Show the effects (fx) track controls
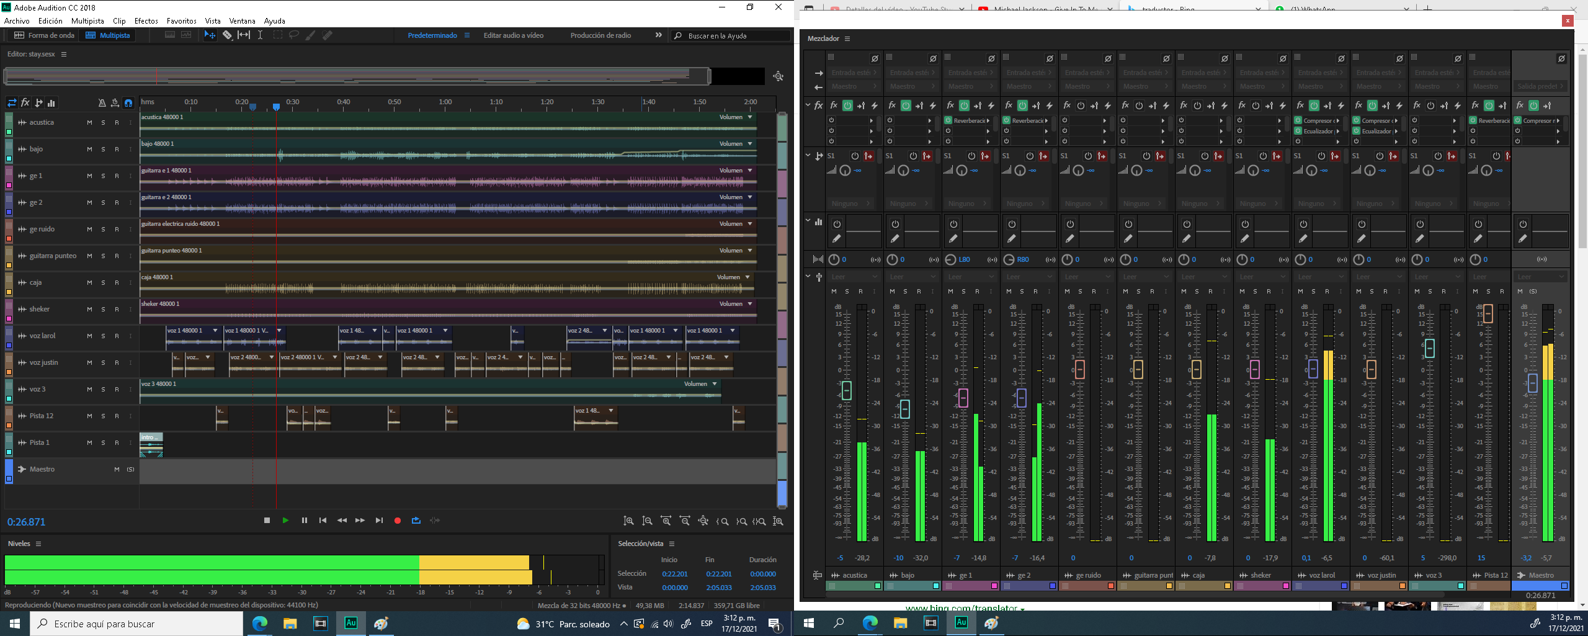Screen dimensions: 1588x636 (25, 103)
